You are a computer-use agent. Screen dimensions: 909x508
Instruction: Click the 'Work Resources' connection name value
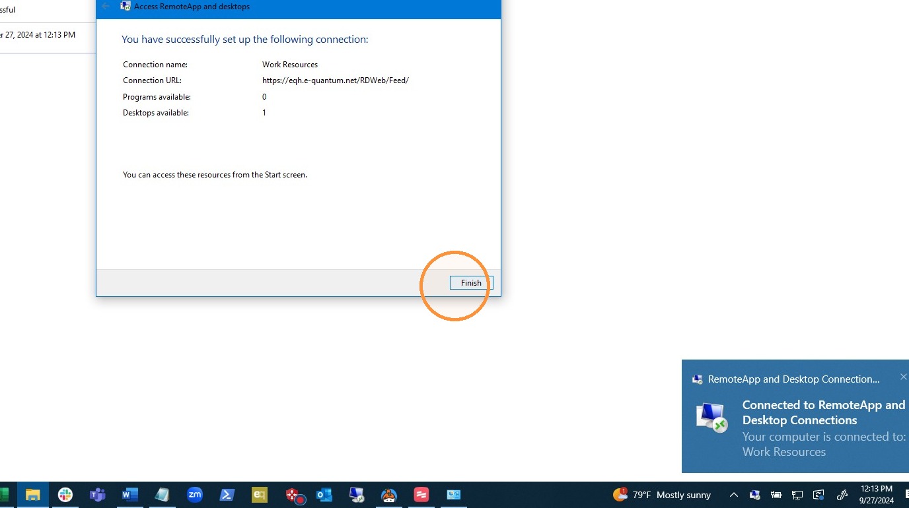(x=290, y=65)
